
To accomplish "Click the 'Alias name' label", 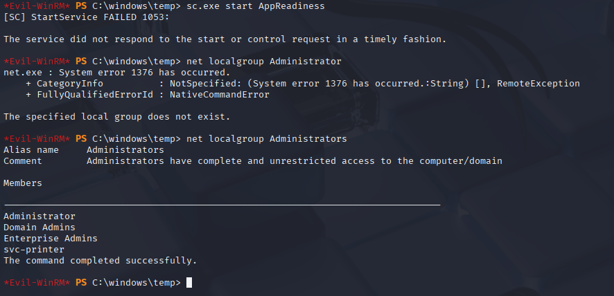I will 31,150.
